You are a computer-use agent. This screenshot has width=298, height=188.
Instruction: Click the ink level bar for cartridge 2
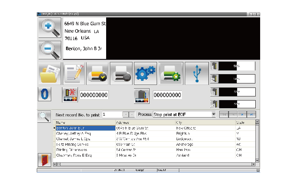tap(237, 79)
